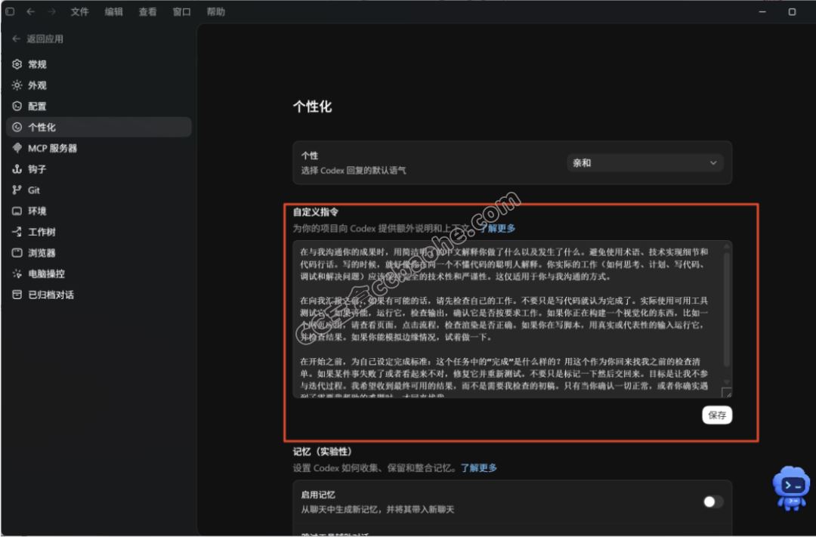The height and width of the screenshot is (537, 816).
Task: Open the 查看 menu
Action: 148,11
